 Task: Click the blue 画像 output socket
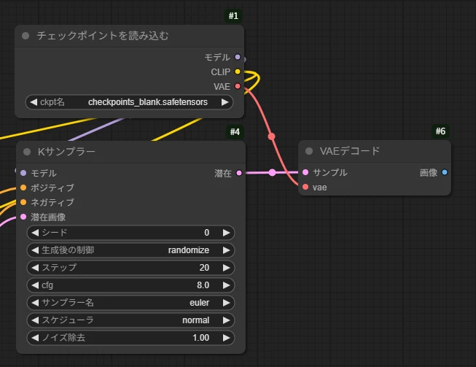[x=445, y=173]
